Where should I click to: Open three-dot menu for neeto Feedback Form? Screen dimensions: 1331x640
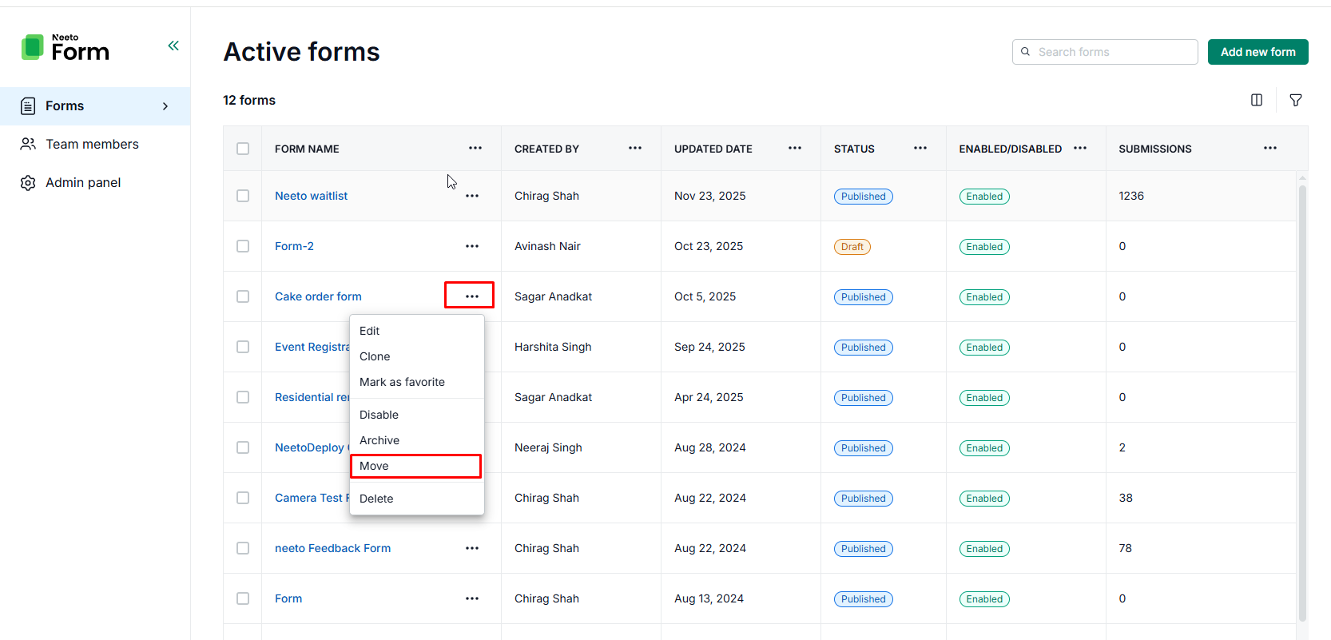(472, 548)
